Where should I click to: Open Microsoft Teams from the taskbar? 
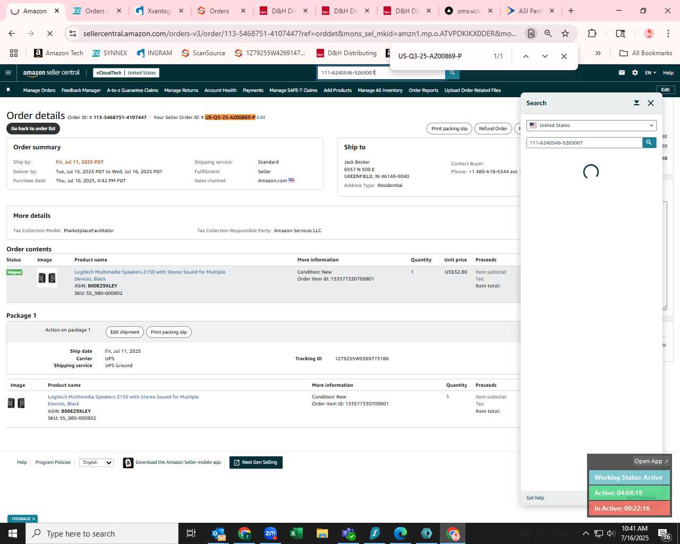coord(348,533)
